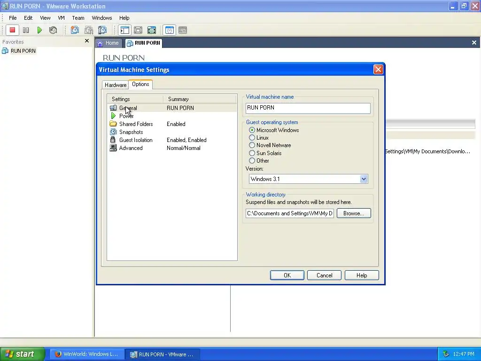Click the Quick Switch toolbar icon
This screenshot has height=361, width=481.
coord(138,30)
